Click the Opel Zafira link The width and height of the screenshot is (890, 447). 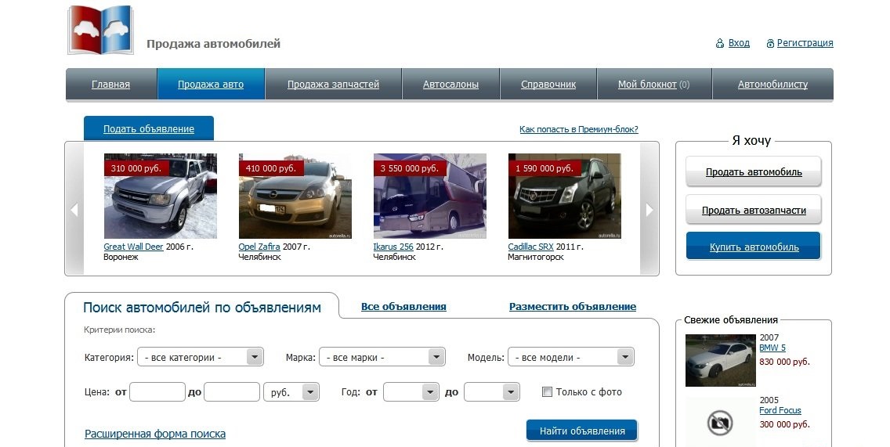point(259,247)
